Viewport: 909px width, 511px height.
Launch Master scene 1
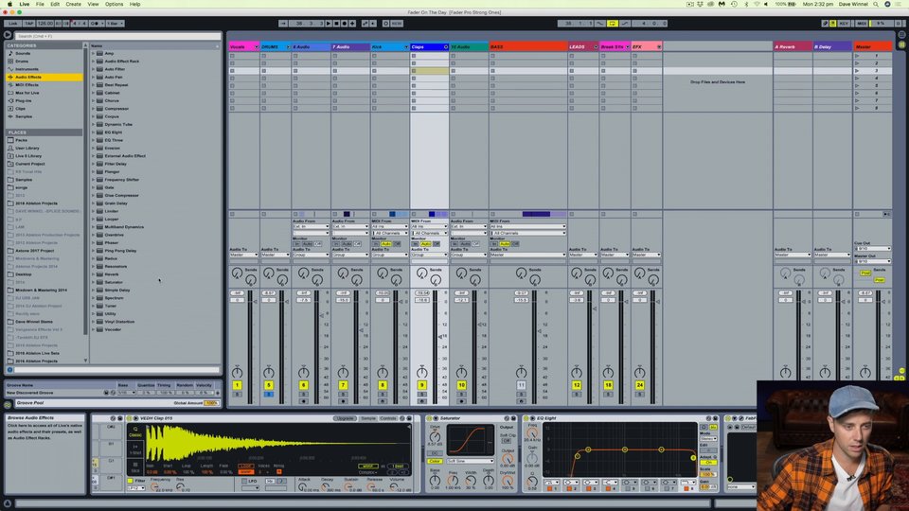click(858, 56)
